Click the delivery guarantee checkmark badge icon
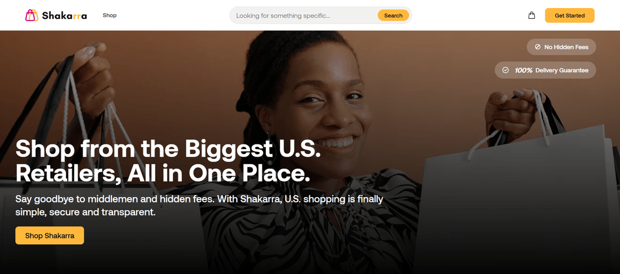Image resolution: width=620 pixels, height=274 pixels. pos(505,71)
